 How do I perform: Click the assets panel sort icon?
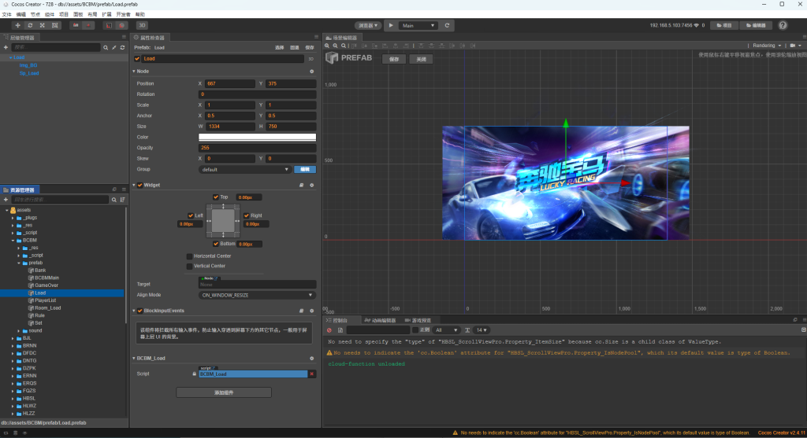click(122, 200)
